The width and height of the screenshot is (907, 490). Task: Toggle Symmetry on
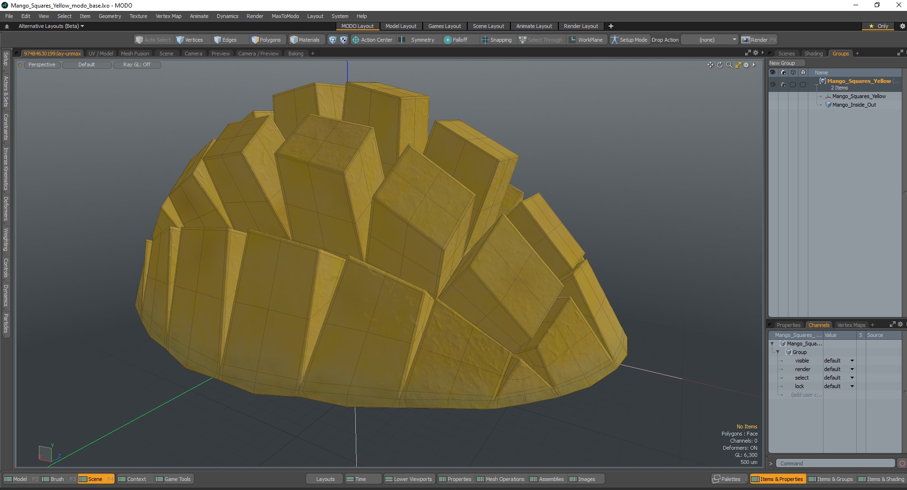pos(417,40)
